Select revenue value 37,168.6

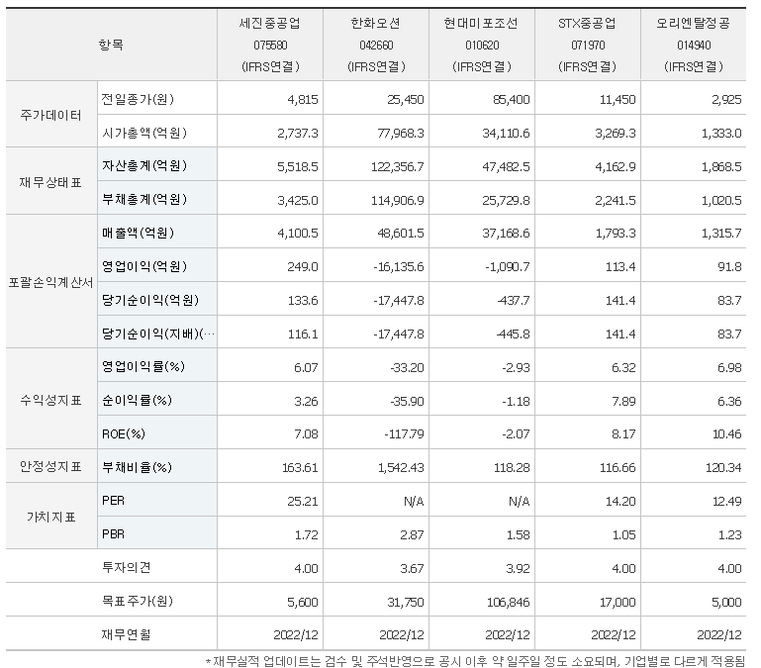[x=507, y=233]
